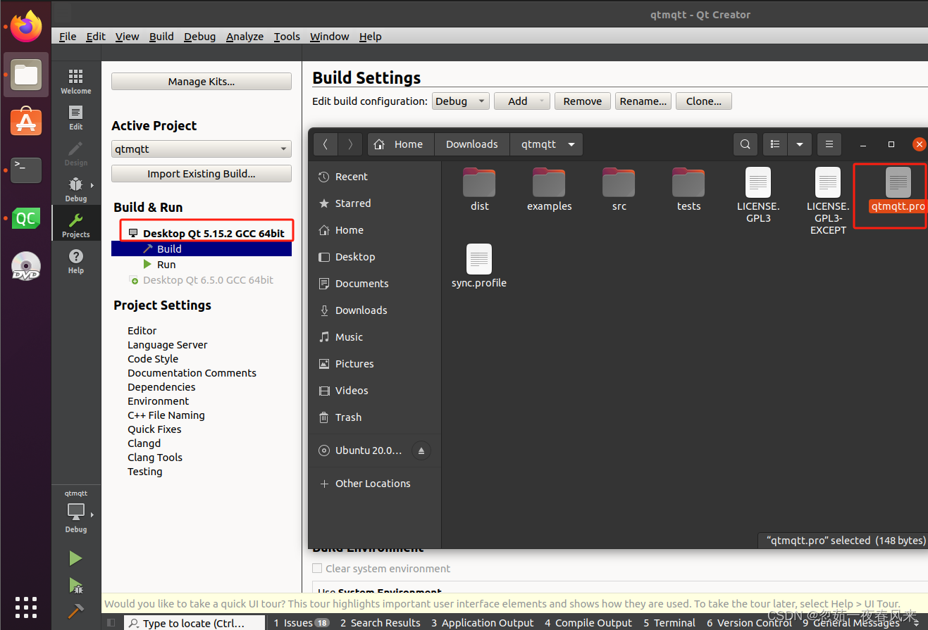Open Environment project settings
This screenshot has height=630, width=928.
click(159, 401)
